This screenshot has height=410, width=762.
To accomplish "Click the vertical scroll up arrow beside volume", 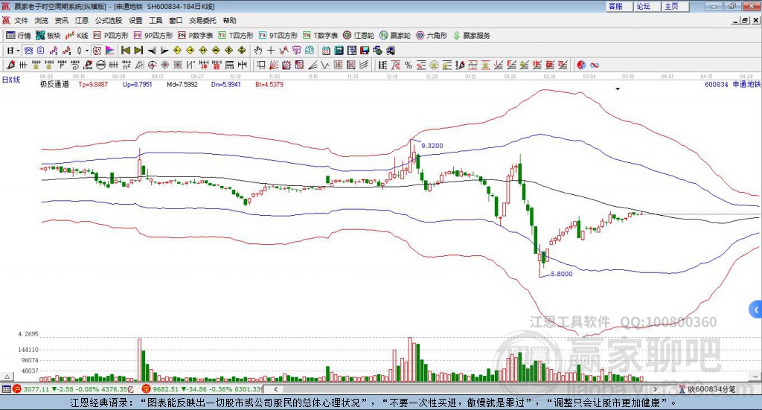I will pos(7,377).
